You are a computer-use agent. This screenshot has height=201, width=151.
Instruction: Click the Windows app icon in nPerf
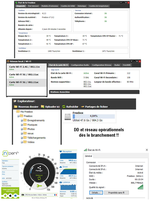(x=15, y=196)
